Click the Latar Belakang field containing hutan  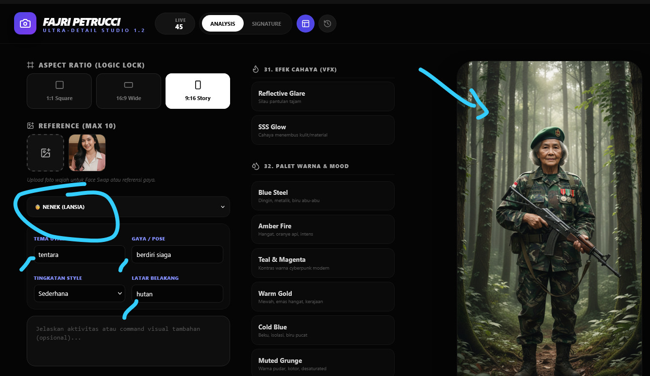pyautogui.click(x=177, y=293)
